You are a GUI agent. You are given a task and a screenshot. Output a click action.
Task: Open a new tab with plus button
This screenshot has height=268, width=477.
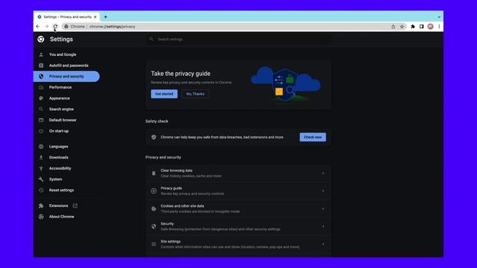click(x=106, y=17)
